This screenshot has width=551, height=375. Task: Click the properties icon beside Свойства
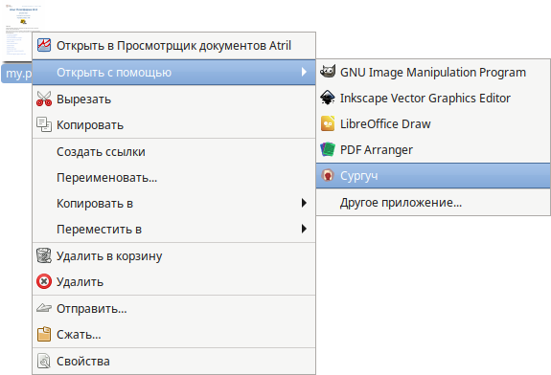pyautogui.click(x=44, y=361)
